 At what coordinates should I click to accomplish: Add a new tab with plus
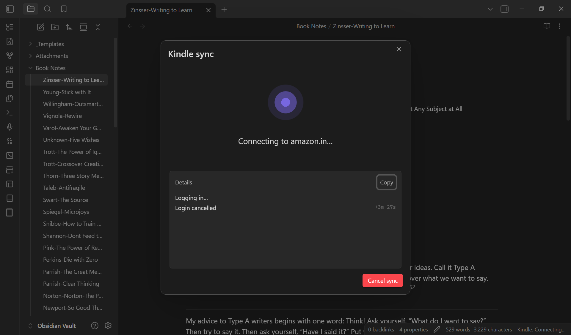click(224, 10)
